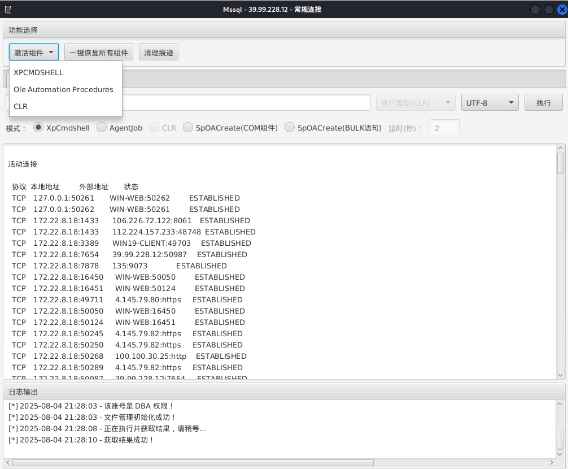Click output pane scrollbar up arrow
This screenshot has width=568, height=469.
(x=561, y=148)
